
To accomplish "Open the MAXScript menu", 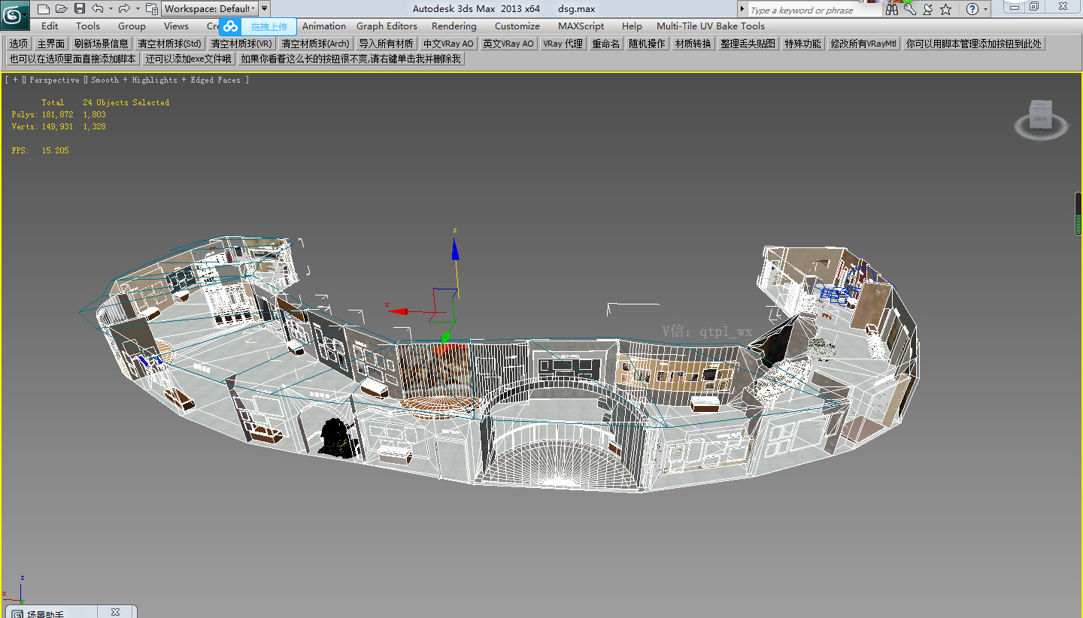I will [581, 26].
